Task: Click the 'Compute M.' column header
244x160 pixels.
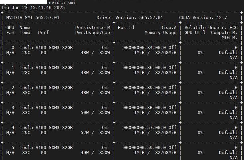Action: pyautogui.click(x=224, y=32)
